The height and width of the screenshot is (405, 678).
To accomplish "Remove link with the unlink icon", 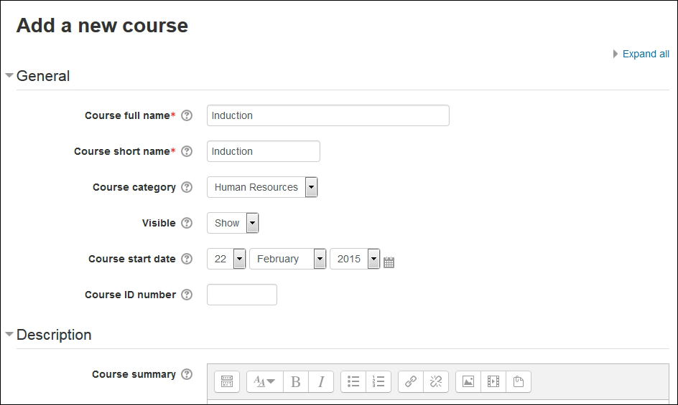I will pos(436,381).
